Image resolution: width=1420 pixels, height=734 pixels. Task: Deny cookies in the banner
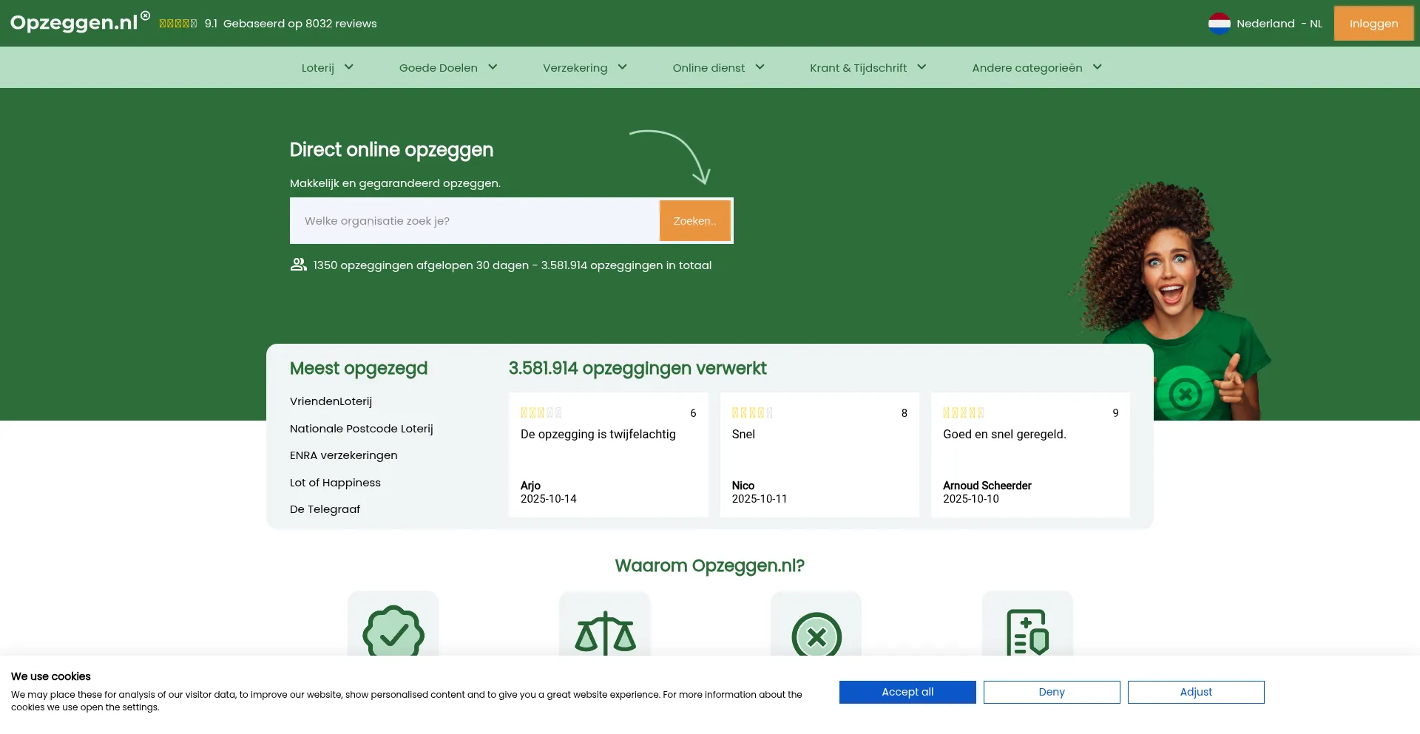tap(1051, 692)
